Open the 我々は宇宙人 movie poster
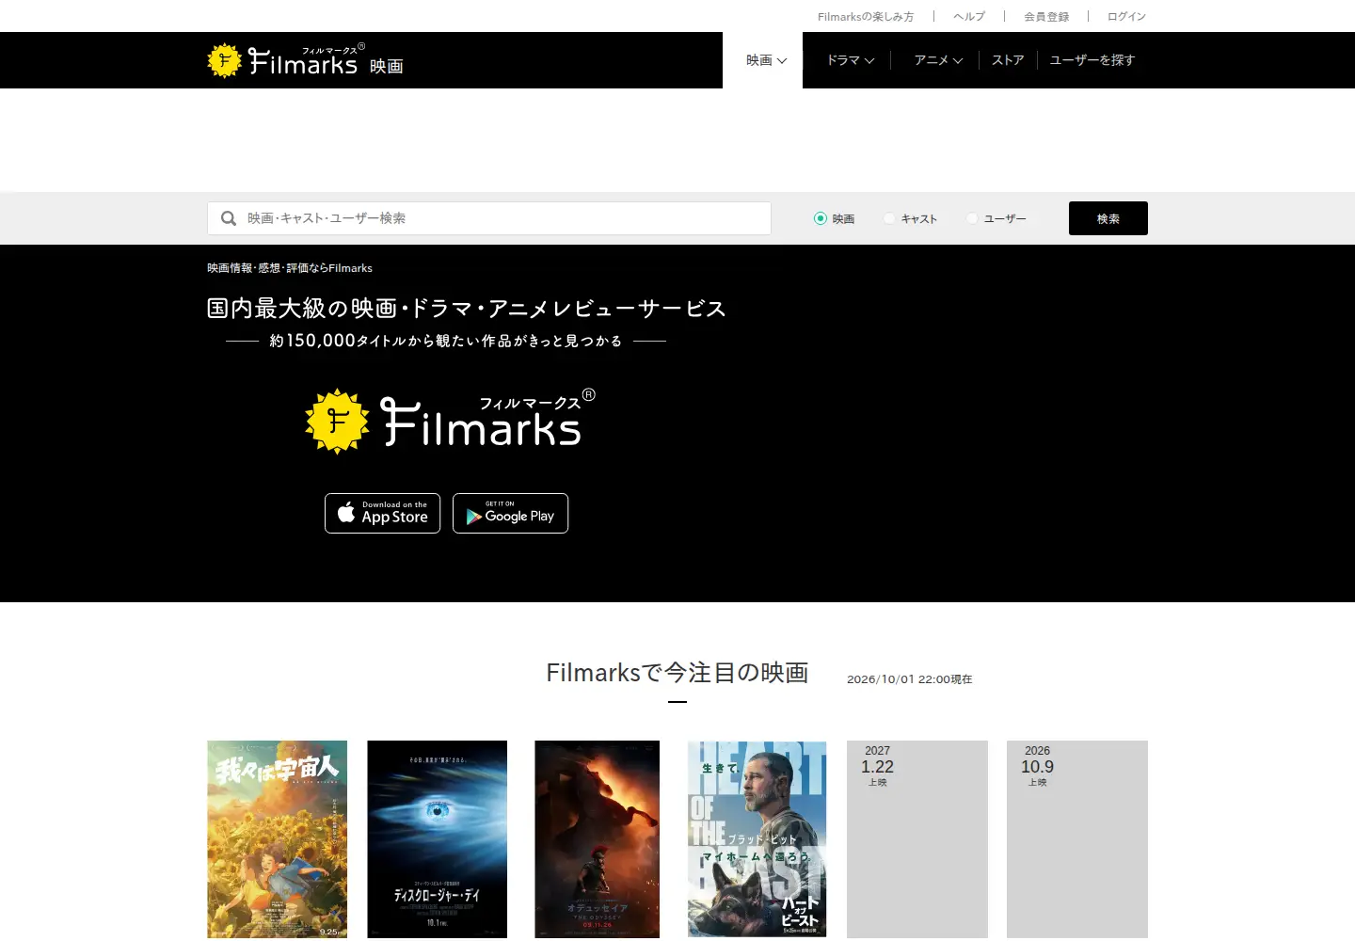Image resolution: width=1355 pixels, height=941 pixels. coord(278,839)
